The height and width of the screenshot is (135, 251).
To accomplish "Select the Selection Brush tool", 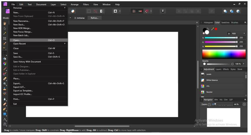I will coord(5,43).
